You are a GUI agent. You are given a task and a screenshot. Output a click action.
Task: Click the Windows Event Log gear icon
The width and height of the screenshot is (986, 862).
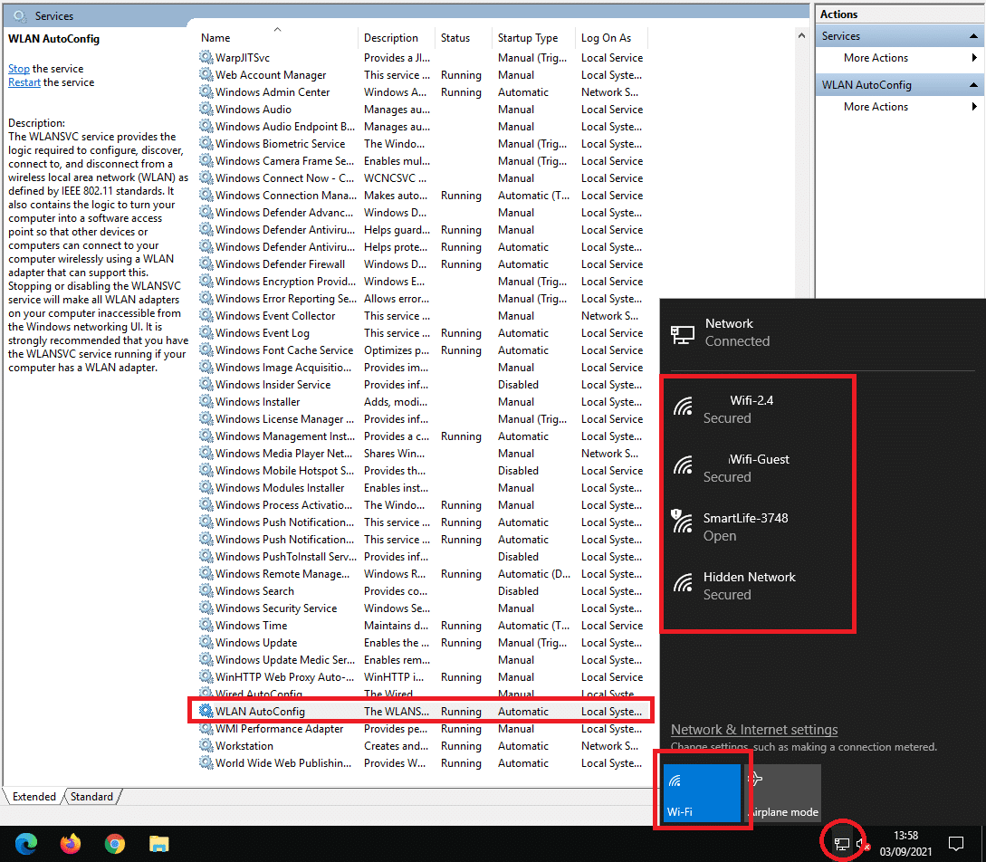tap(206, 332)
